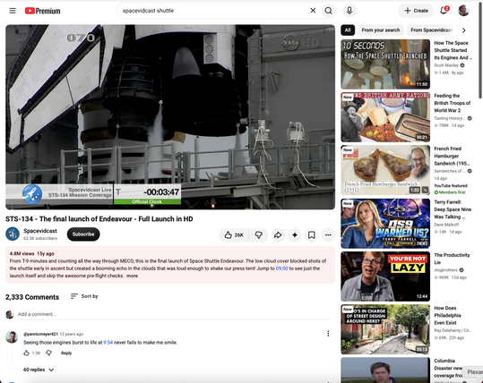Dislike the video with thumbs down

coord(258,235)
